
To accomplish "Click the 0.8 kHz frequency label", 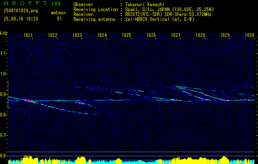I will [3, 115].
